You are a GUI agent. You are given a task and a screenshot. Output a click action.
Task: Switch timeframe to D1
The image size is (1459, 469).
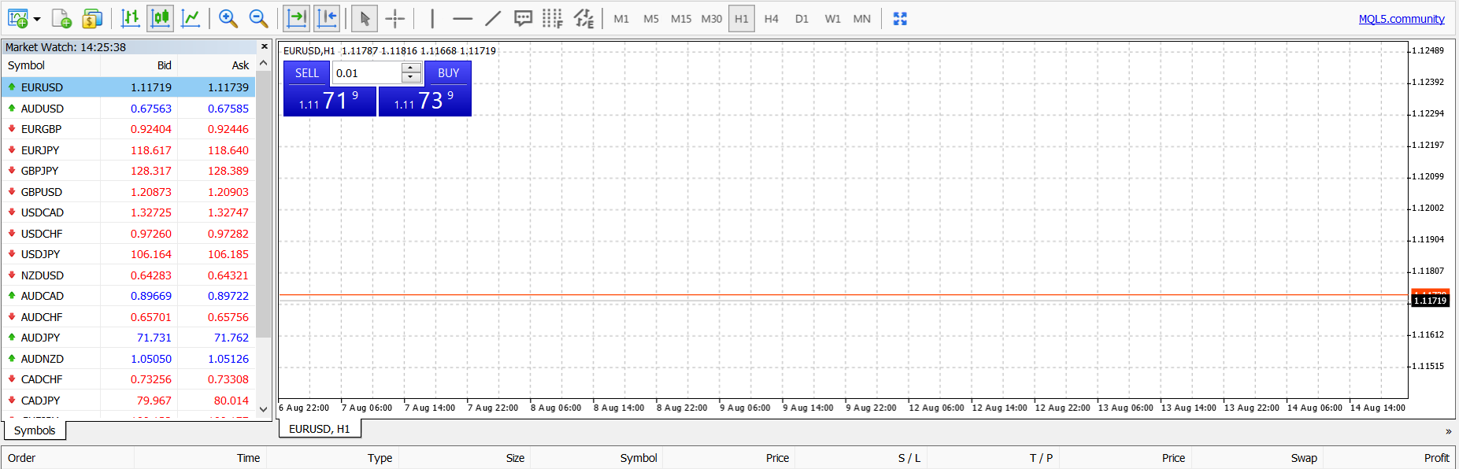pos(802,19)
